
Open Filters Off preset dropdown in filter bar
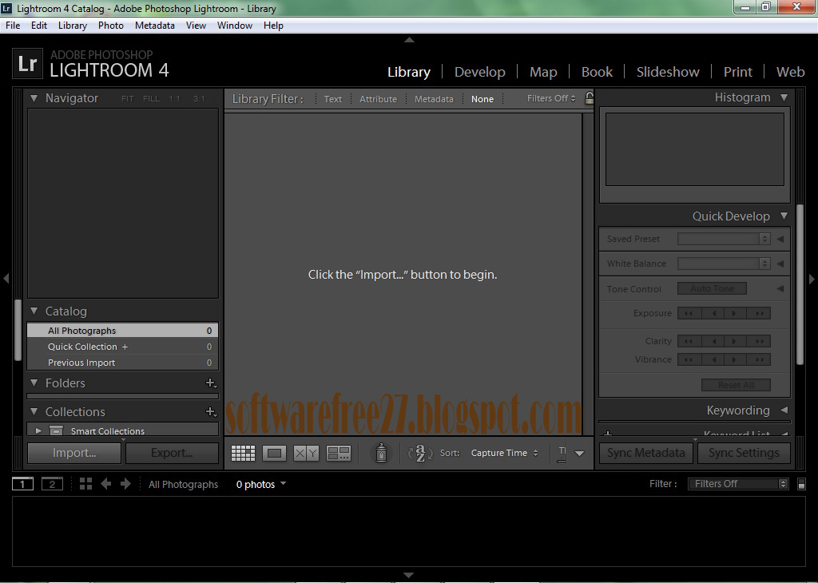[551, 98]
